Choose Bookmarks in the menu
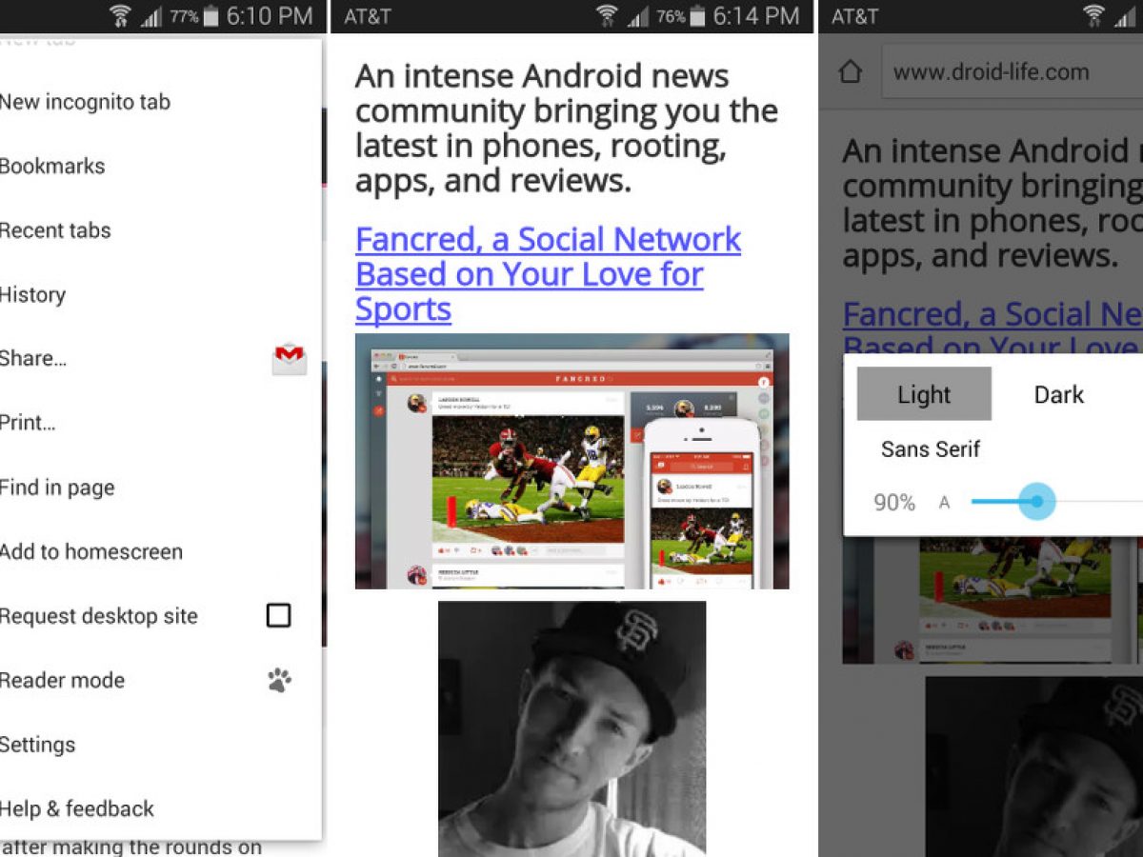The width and height of the screenshot is (1143, 857). [52, 167]
